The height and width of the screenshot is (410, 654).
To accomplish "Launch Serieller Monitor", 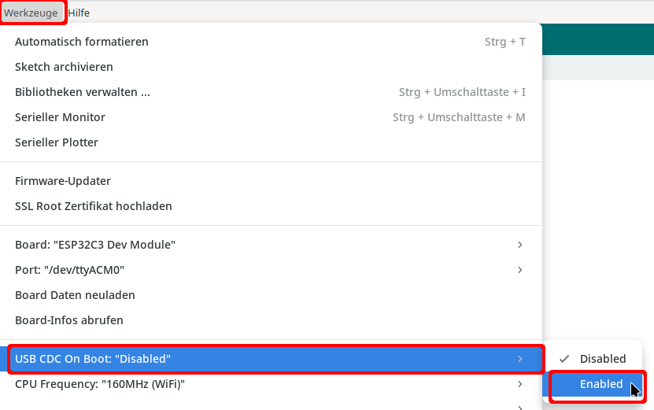I will click(60, 117).
